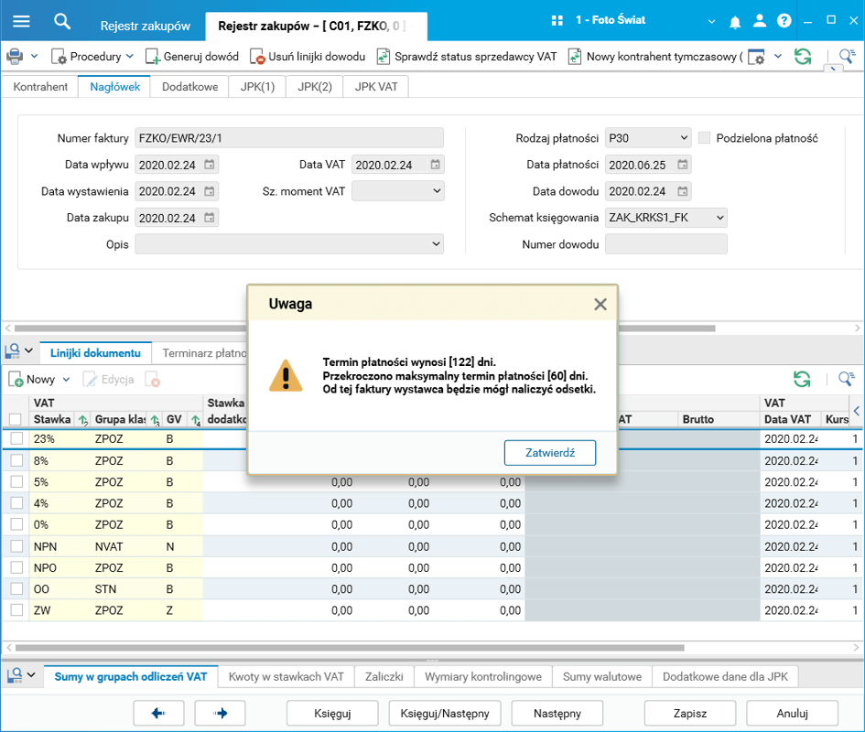Image resolution: width=865 pixels, height=732 pixels.
Task: Switch to the Kontrahent tab
Action: click(40, 87)
